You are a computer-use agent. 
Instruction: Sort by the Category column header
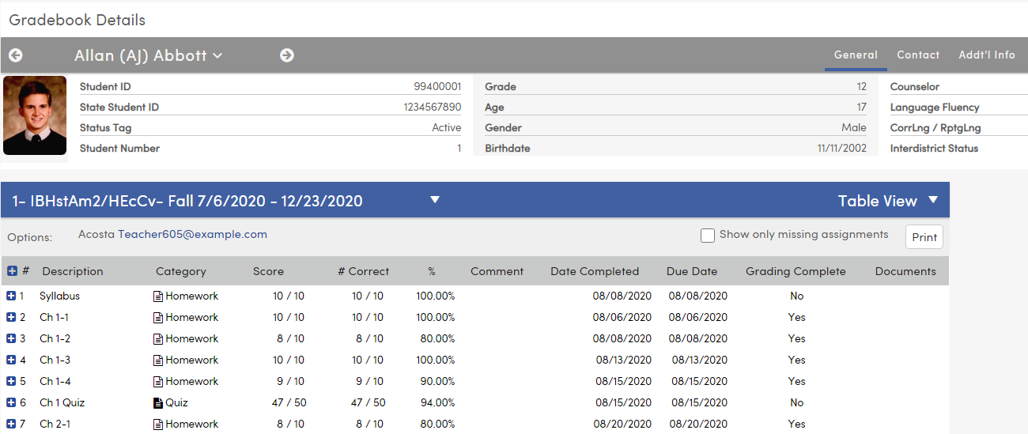[181, 271]
